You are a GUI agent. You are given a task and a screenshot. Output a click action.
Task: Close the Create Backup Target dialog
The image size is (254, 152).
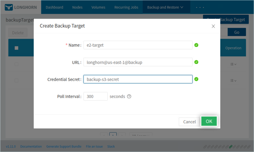[x=213, y=26]
